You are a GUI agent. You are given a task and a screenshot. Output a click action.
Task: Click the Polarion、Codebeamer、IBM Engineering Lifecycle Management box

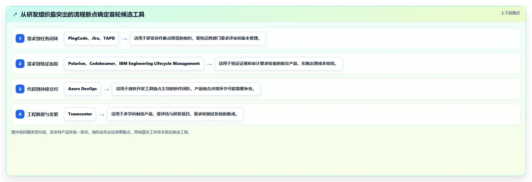coord(134,64)
